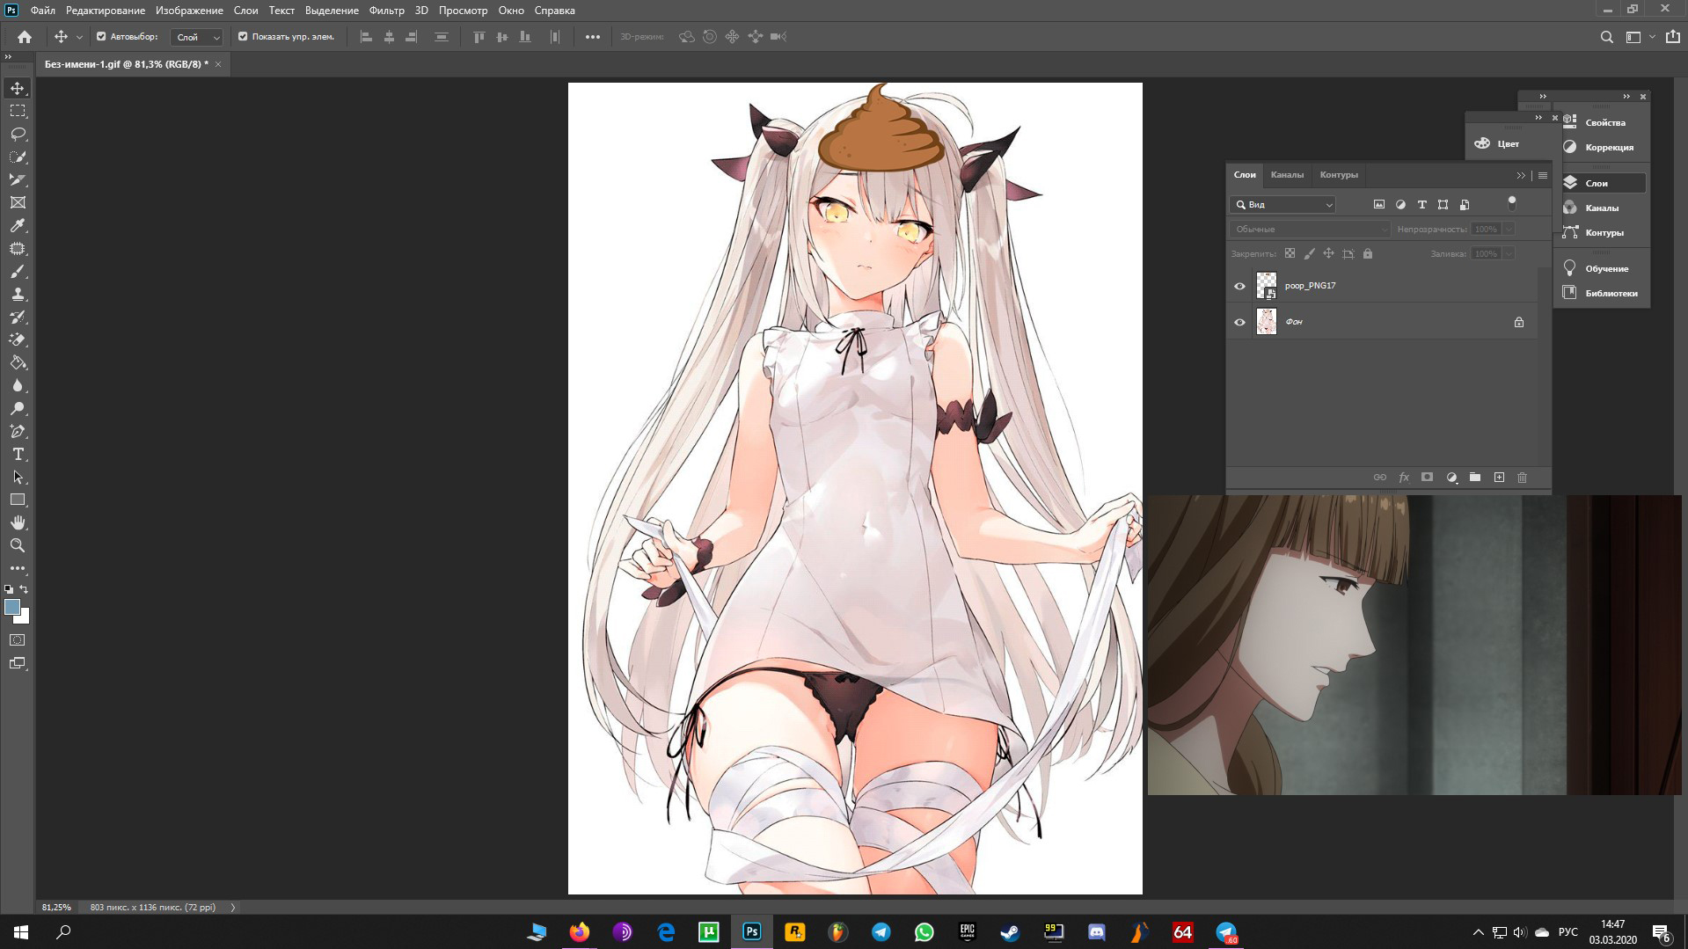The width and height of the screenshot is (1688, 949).
Task: Open the workspace switcher dropdown
Action: click(x=1639, y=37)
